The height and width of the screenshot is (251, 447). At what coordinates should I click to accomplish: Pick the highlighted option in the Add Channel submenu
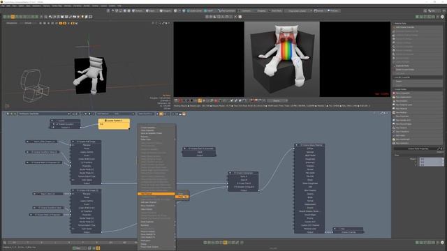point(182,197)
